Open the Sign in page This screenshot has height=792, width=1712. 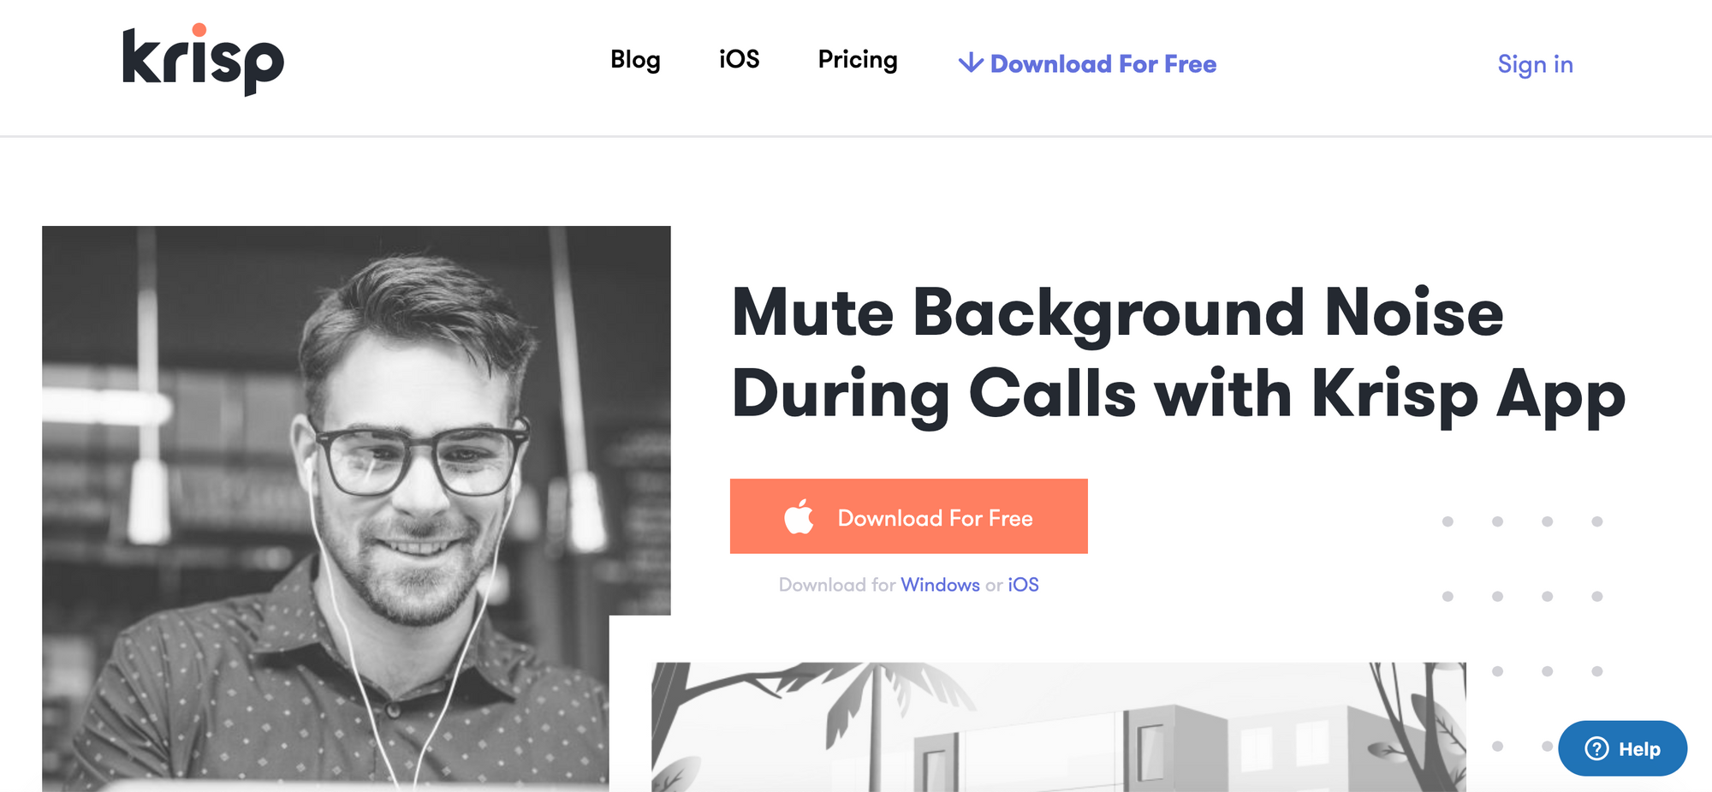coord(1535,64)
